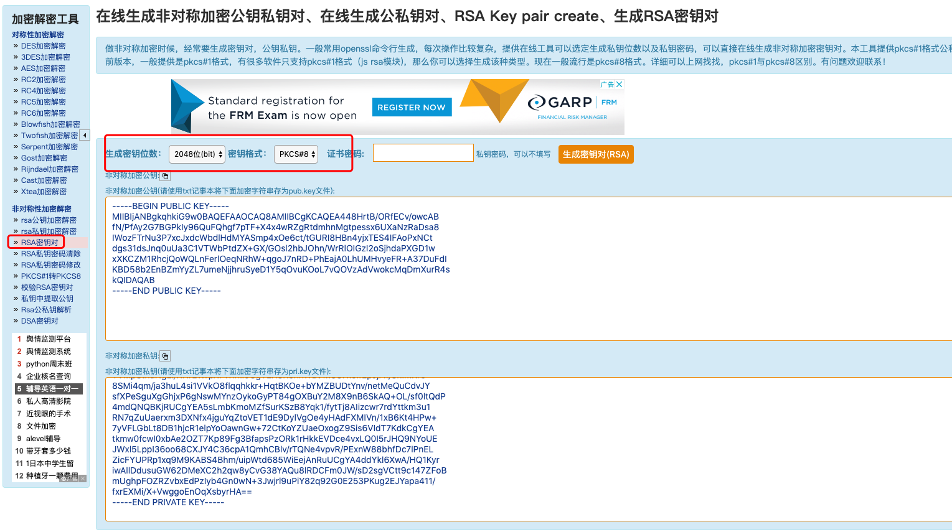952x532 pixels.
Task: Open AES加密解密 in the sidebar
Action: 43,68
